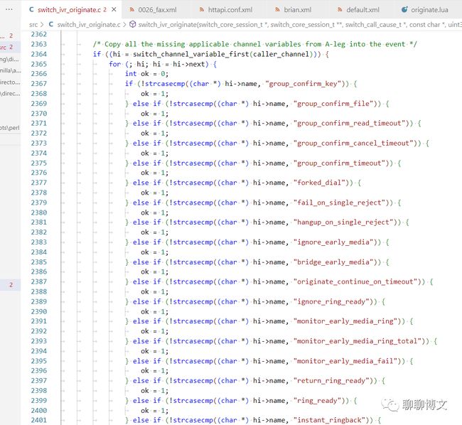Open breadcrumb switch_ivr_originate function symbol
This screenshot has height=425, width=462.
click(300, 24)
